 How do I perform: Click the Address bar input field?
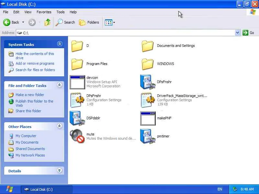(x=126, y=33)
